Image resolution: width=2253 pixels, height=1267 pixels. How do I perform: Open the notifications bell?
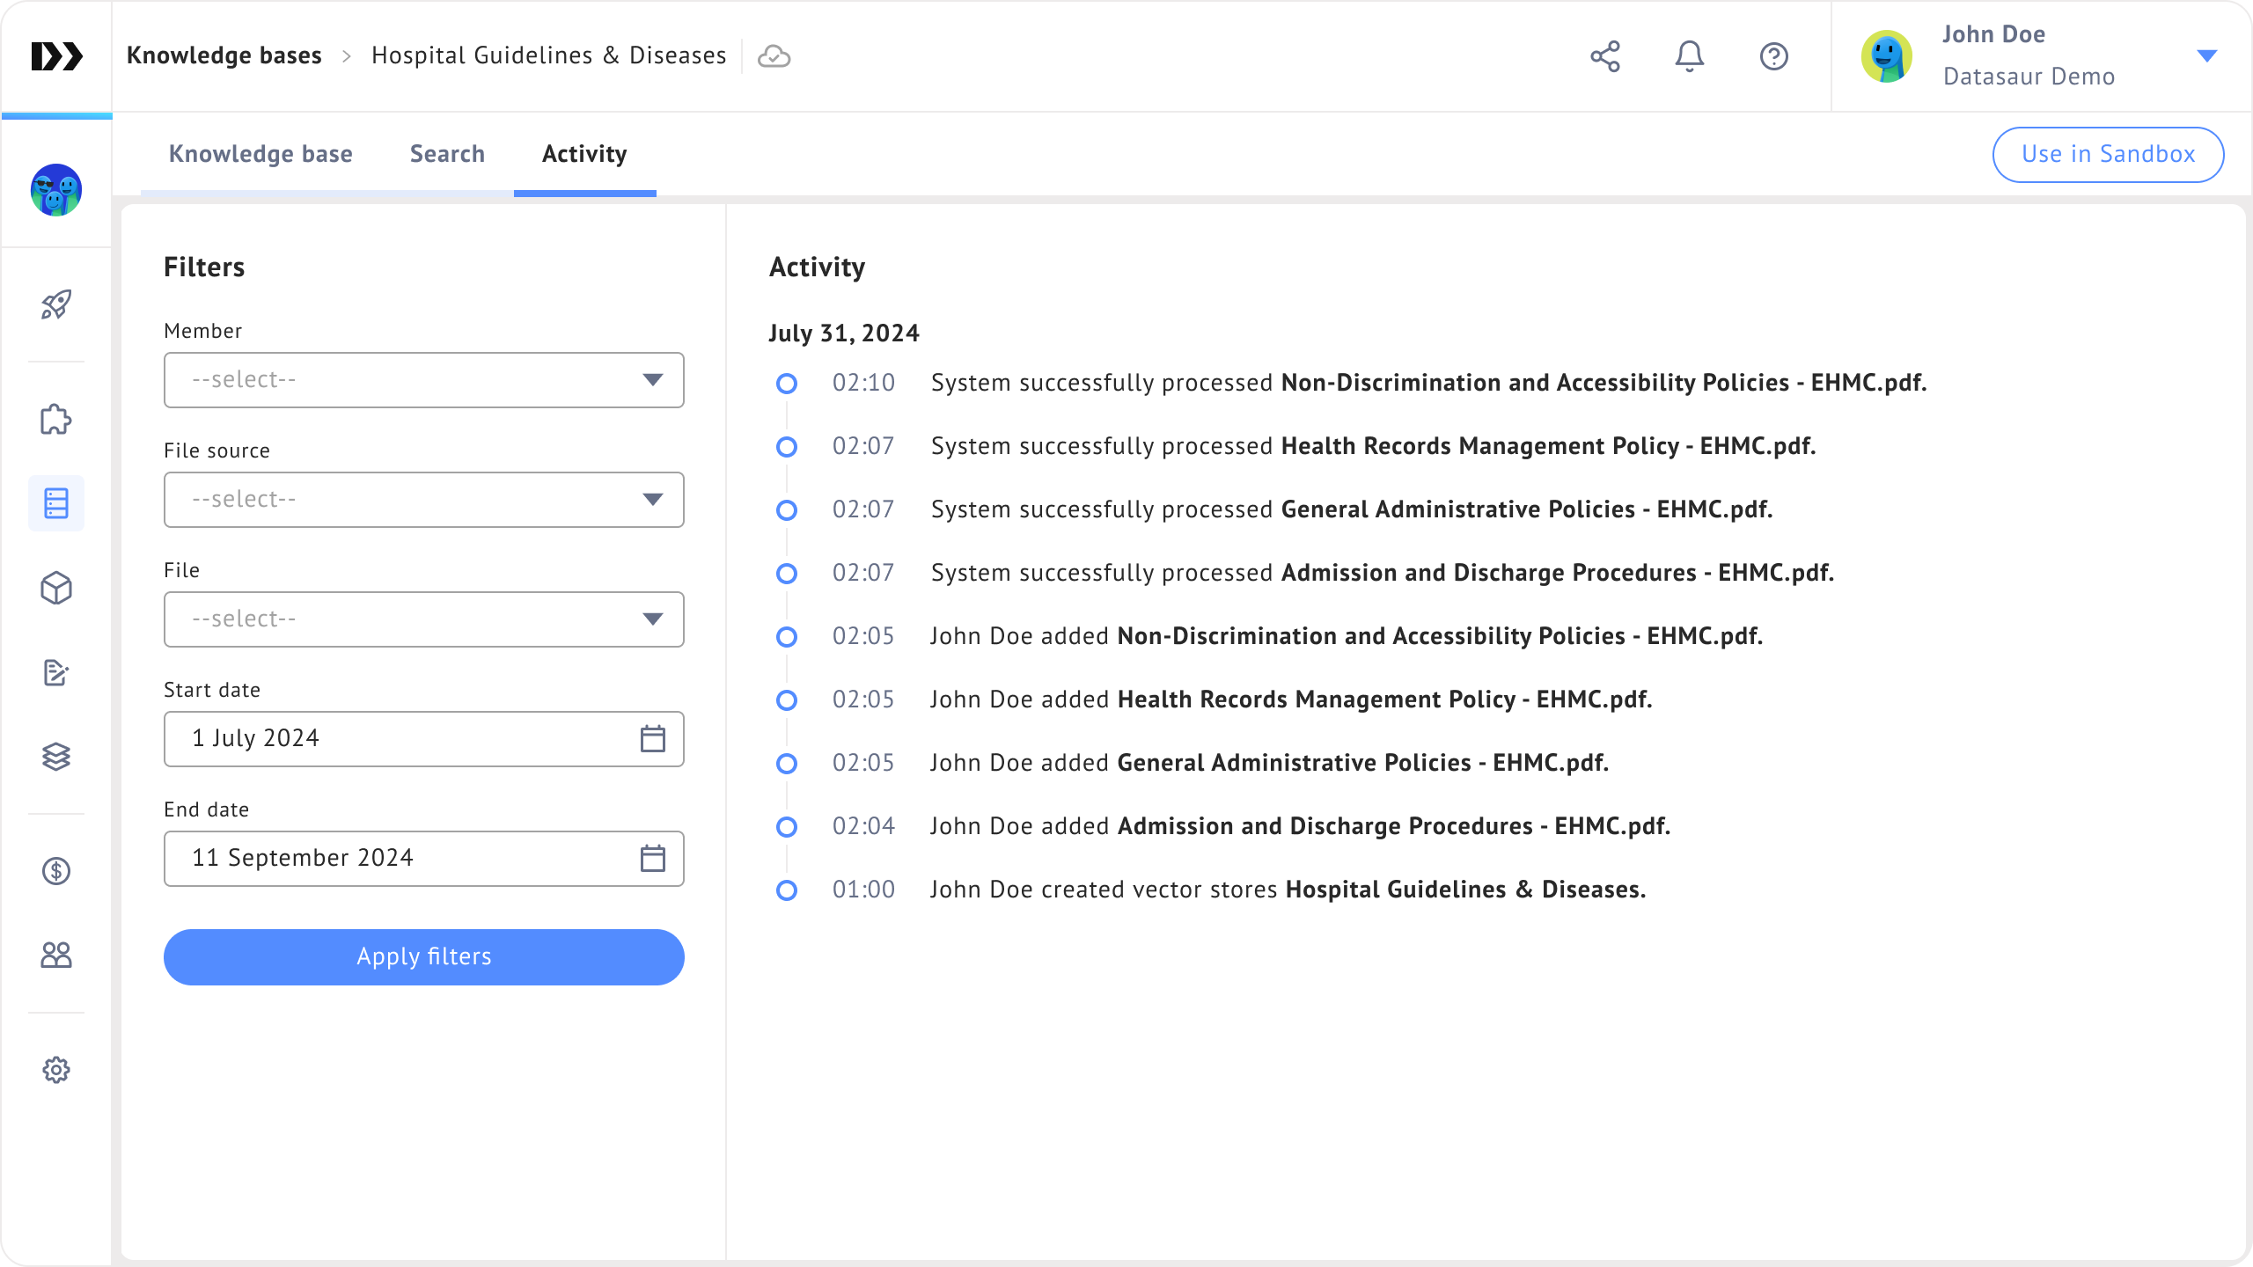pos(1689,56)
